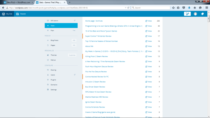Open Killing Floor 2 Steam Review
210x118 pixels.
[97, 56]
